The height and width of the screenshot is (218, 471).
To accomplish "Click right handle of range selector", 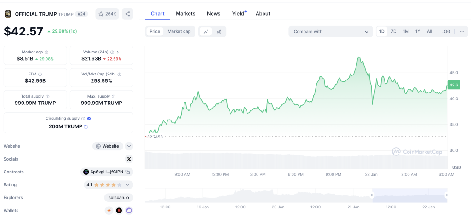I will (447, 195).
